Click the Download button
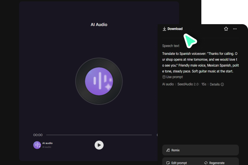Viewport: 248px width, 165px height. coord(172,29)
